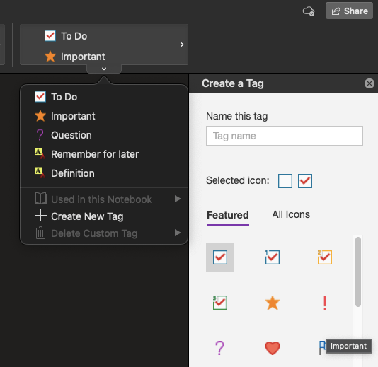The width and height of the screenshot is (378, 367).
Task: Switch to the All Icons tab
Action: click(291, 214)
